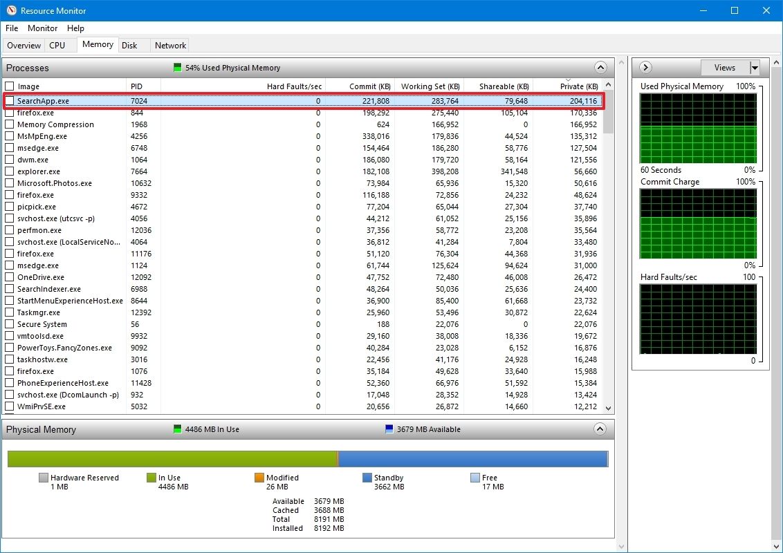
Task: Expand the right-side graph panel arrow
Action: [645, 67]
